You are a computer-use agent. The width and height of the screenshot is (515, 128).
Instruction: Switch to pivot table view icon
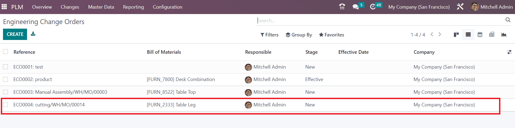(x=492, y=35)
